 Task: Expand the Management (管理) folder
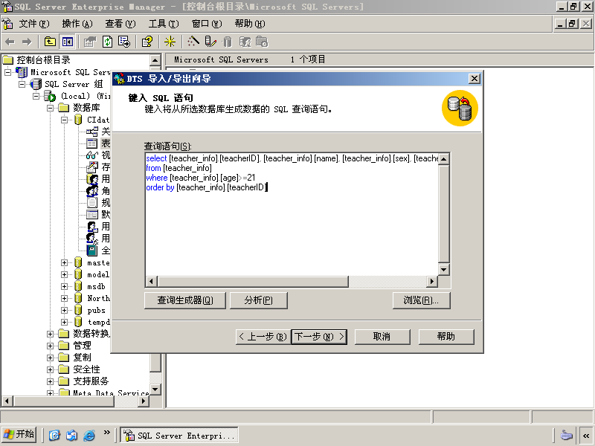tap(50, 346)
